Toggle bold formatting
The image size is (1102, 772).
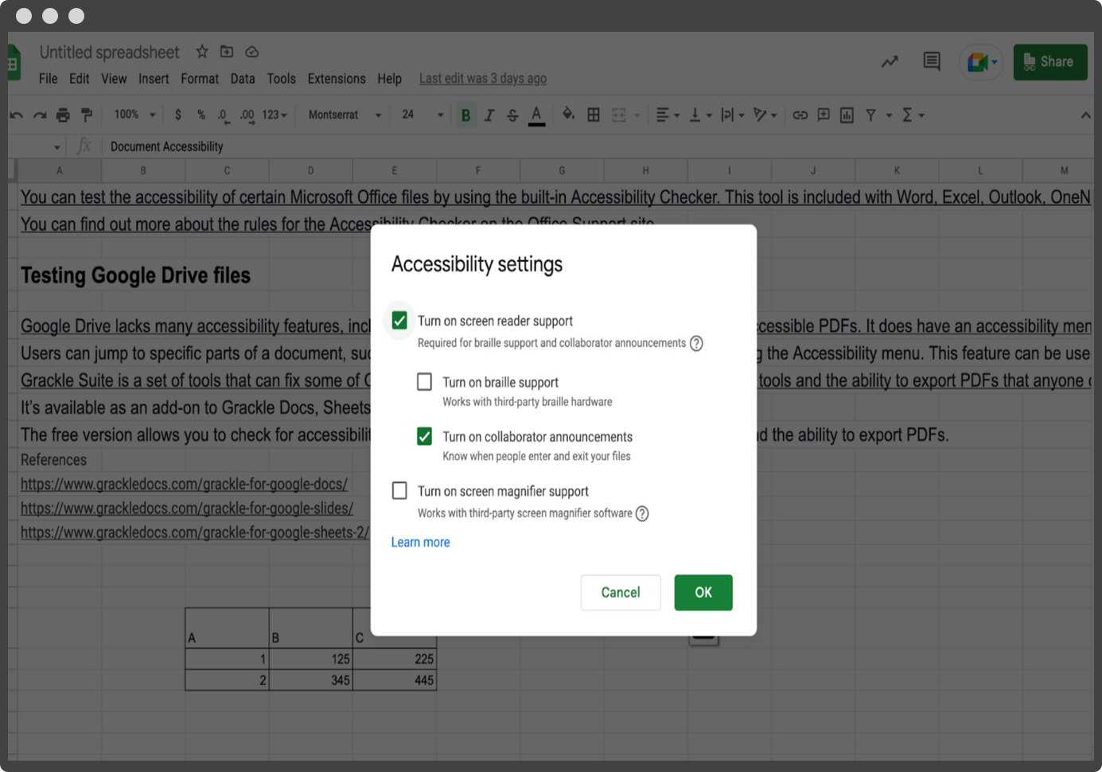(x=465, y=115)
